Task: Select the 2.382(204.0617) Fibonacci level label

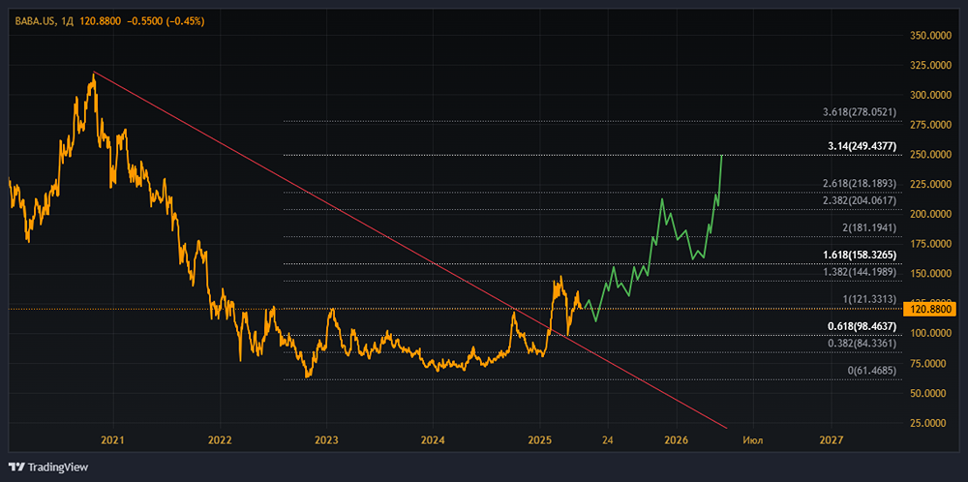Action: (x=860, y=200)
